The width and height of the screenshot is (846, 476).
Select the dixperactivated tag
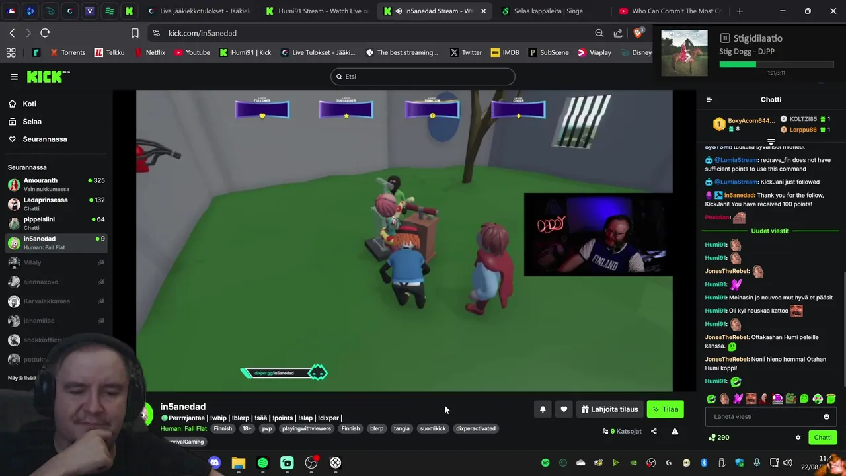(x=476, y=428)
